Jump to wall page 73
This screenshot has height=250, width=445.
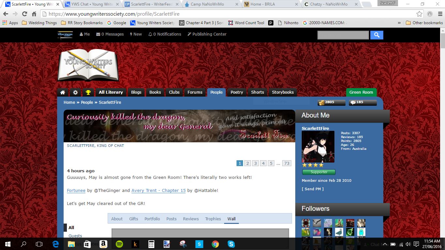[x=287, y=164]
